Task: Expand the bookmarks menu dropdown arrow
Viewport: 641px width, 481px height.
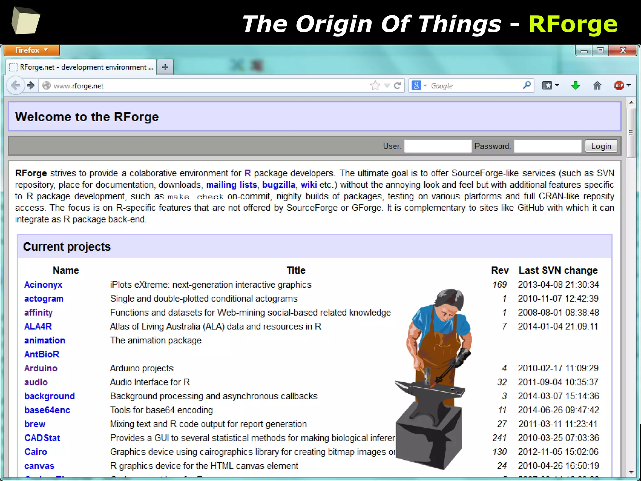Action: (x=557, y=85)
